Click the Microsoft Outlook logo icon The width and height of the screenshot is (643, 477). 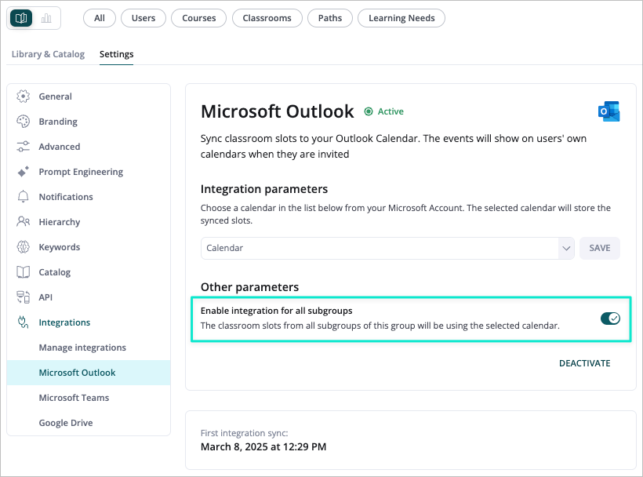click(608, 111)
